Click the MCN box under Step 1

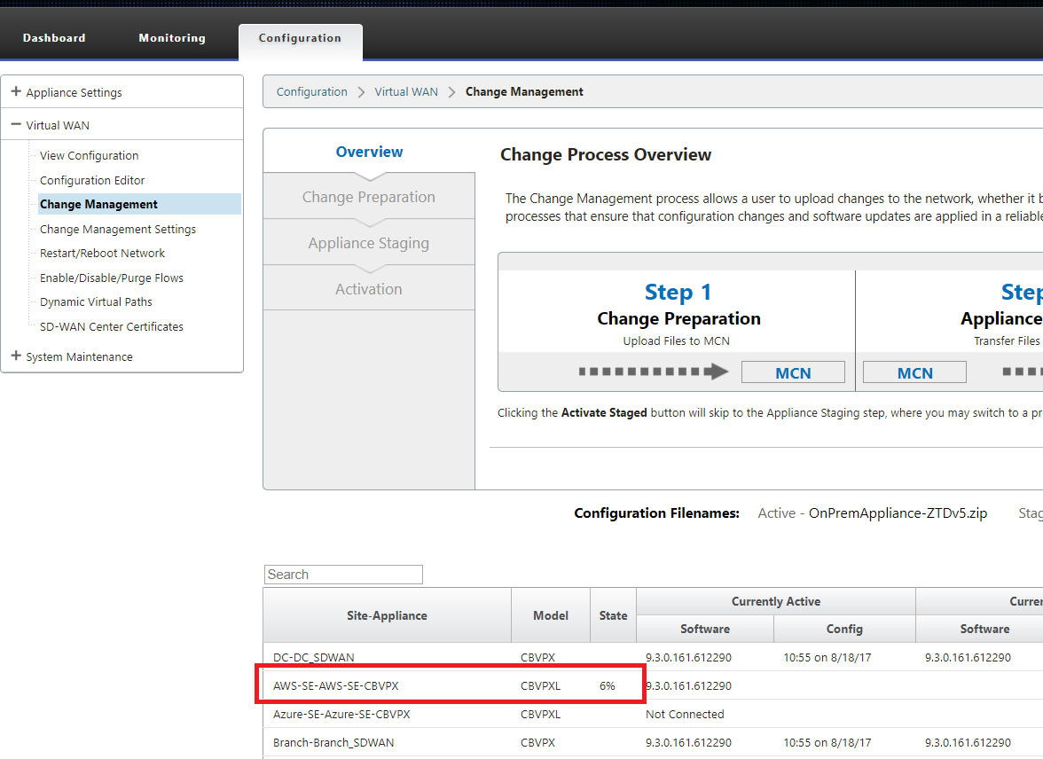point(793,372)
